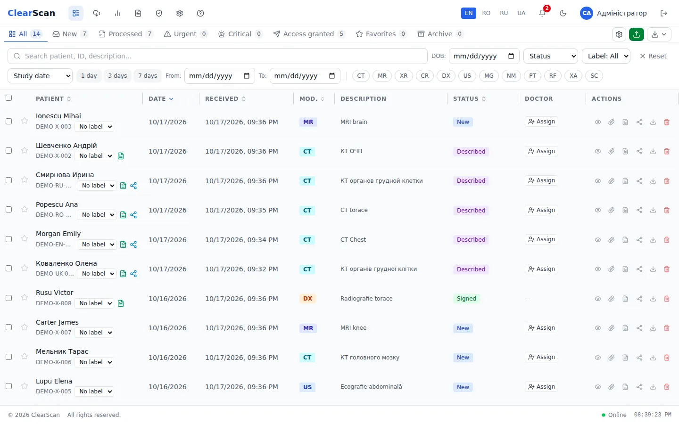Open the settings gear in header
The width and height of the screenshot is (679, 424).
[x=180, y=13]
